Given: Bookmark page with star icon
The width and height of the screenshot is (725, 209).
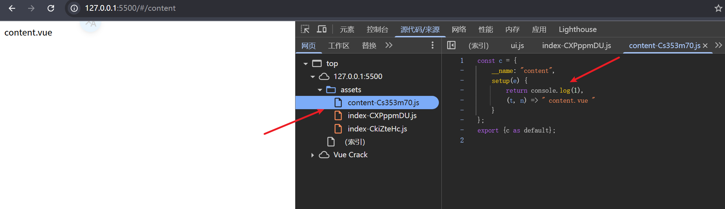Looking at the screenshot, I should [718, 8].
